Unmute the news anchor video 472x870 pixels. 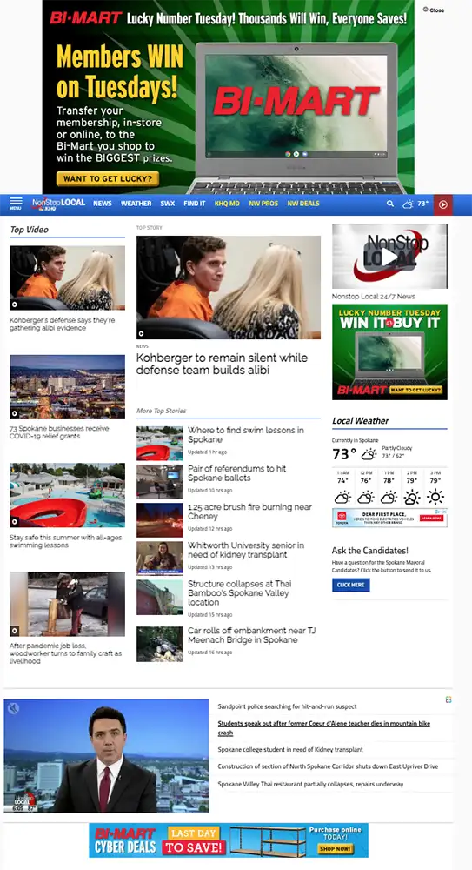(x=13, y=708)
